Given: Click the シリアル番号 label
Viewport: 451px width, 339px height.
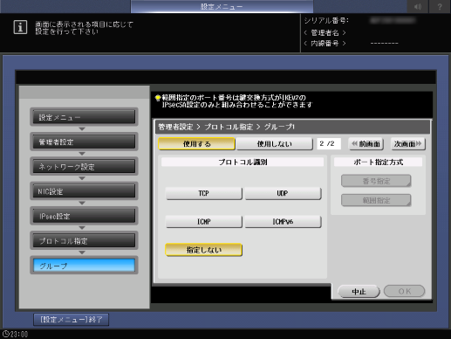Looking at the screenshot, I should pos(326,21).
